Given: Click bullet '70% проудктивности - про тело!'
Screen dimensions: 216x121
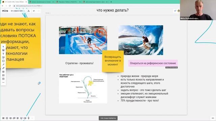Looking at the screenshot, I should pyautogui.click(x=140, y=100).
